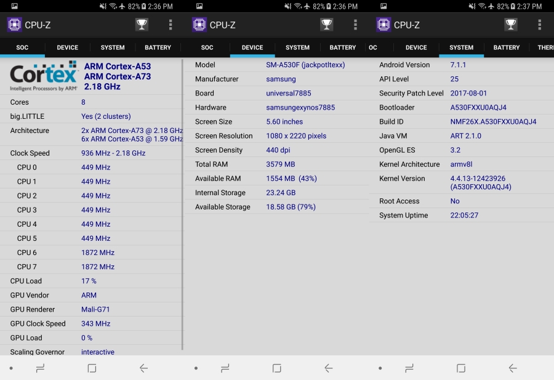Click the "interactive" Scaling Governor value
This screenshot has height=380, width=554.
coord(98,352)
